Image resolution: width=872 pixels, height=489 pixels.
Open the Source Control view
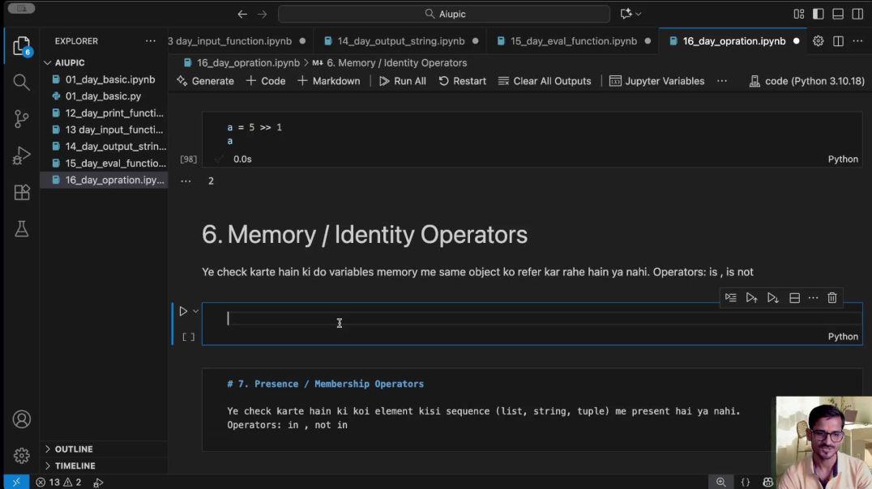pyautogui.click(x=22, y=119)
